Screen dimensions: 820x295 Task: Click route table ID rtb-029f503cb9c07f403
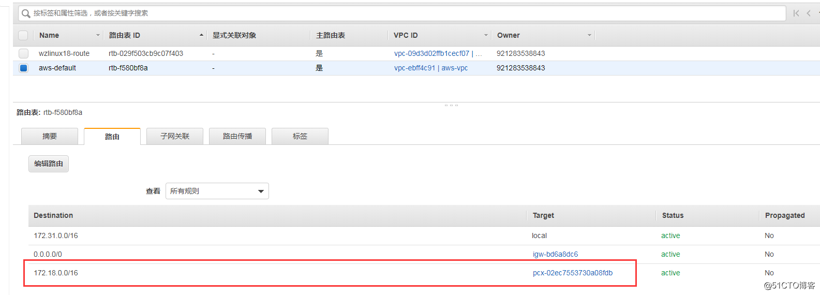click(x=146, y=53)
